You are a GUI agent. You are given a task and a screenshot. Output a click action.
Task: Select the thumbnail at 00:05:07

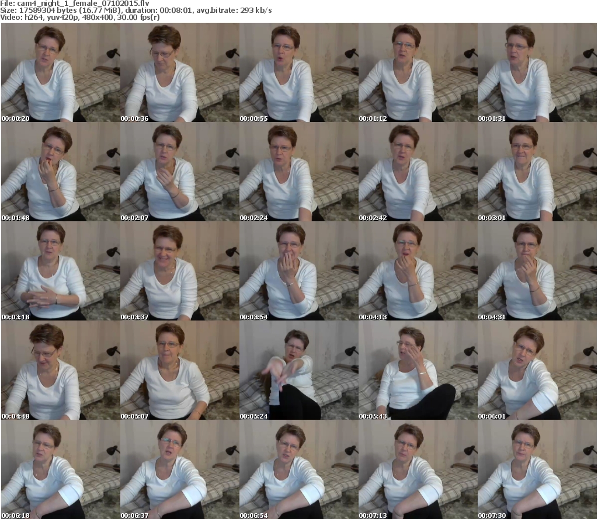point(180,370)
